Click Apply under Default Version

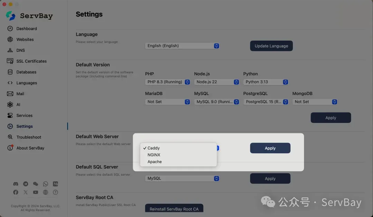331,117
